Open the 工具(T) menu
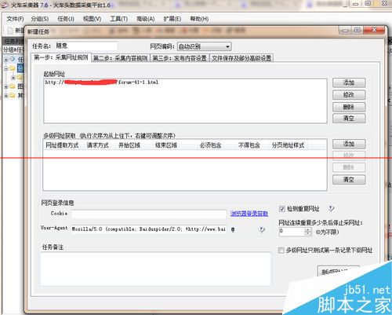The image size is (392, 315). [118, 19]
